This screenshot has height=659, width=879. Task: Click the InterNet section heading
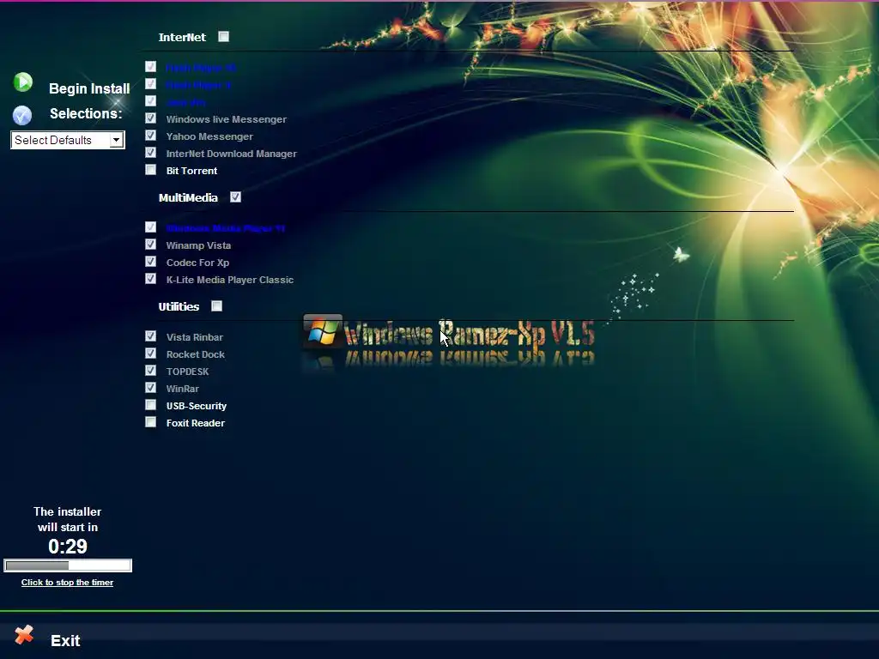pyautogui.click(x=182, y=37)
